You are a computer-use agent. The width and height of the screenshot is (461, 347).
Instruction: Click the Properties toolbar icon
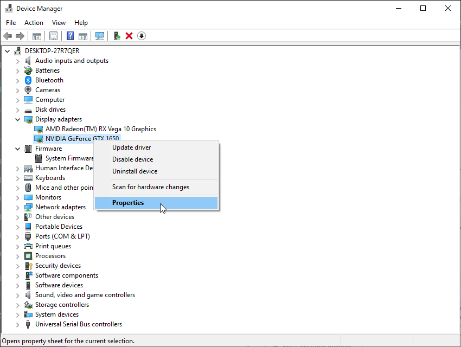54,36
